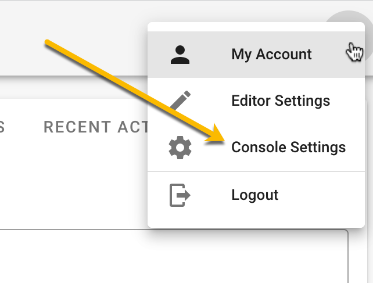Open the partially visible tab ending in S
Image resolution: width=373 pixels, height=283 pixels.
point(2,127)
